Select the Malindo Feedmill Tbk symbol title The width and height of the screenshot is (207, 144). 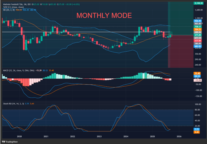click(13, 4)
